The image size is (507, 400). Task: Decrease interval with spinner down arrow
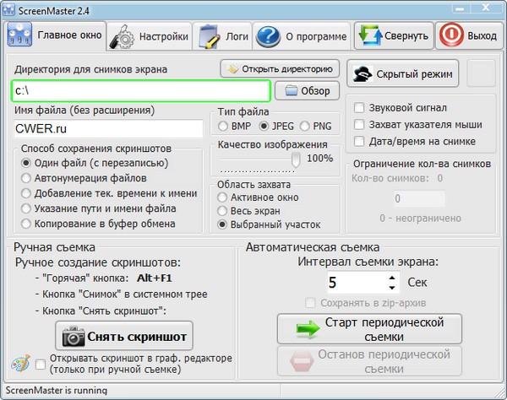[x=392, y=288]
